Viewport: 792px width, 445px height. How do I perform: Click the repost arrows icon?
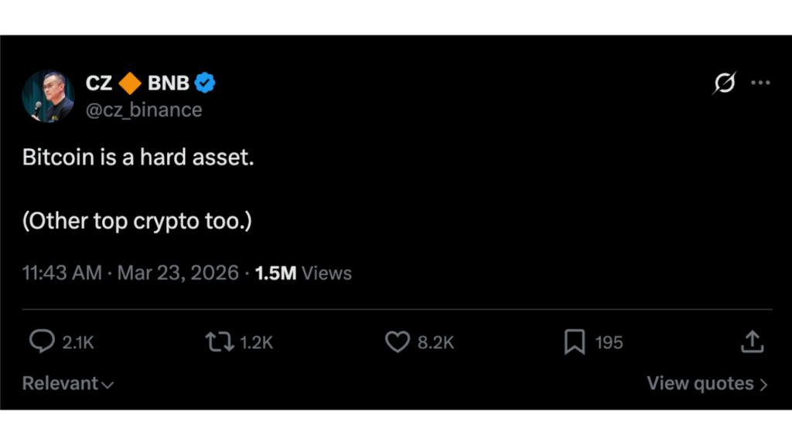click(218, 341)
